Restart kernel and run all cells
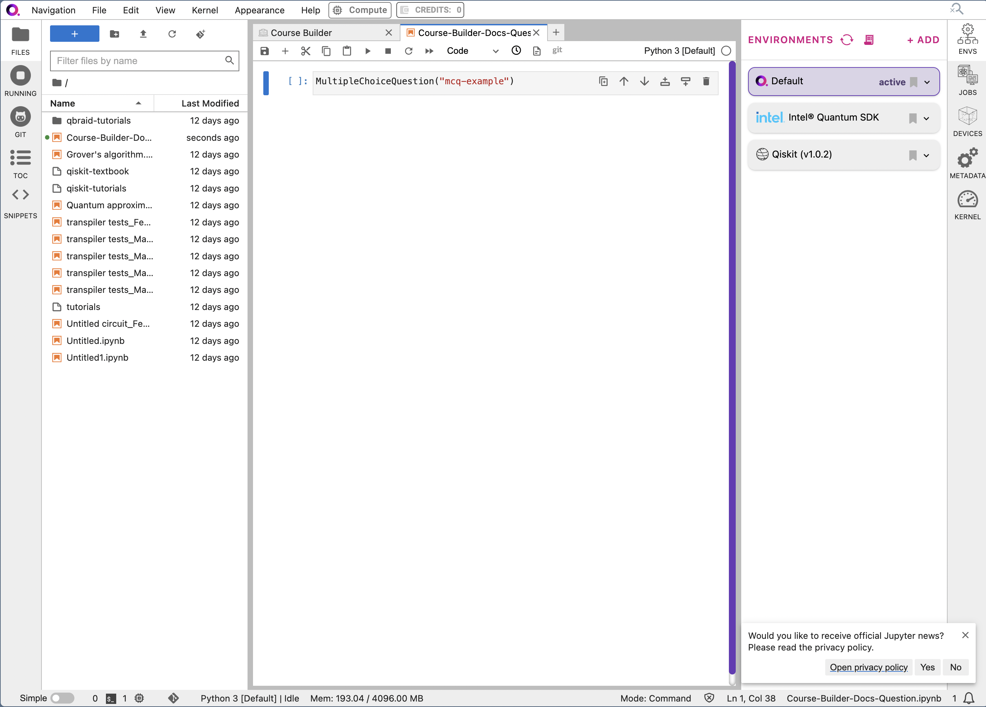The image size is (986, 707). pos(429,51)
